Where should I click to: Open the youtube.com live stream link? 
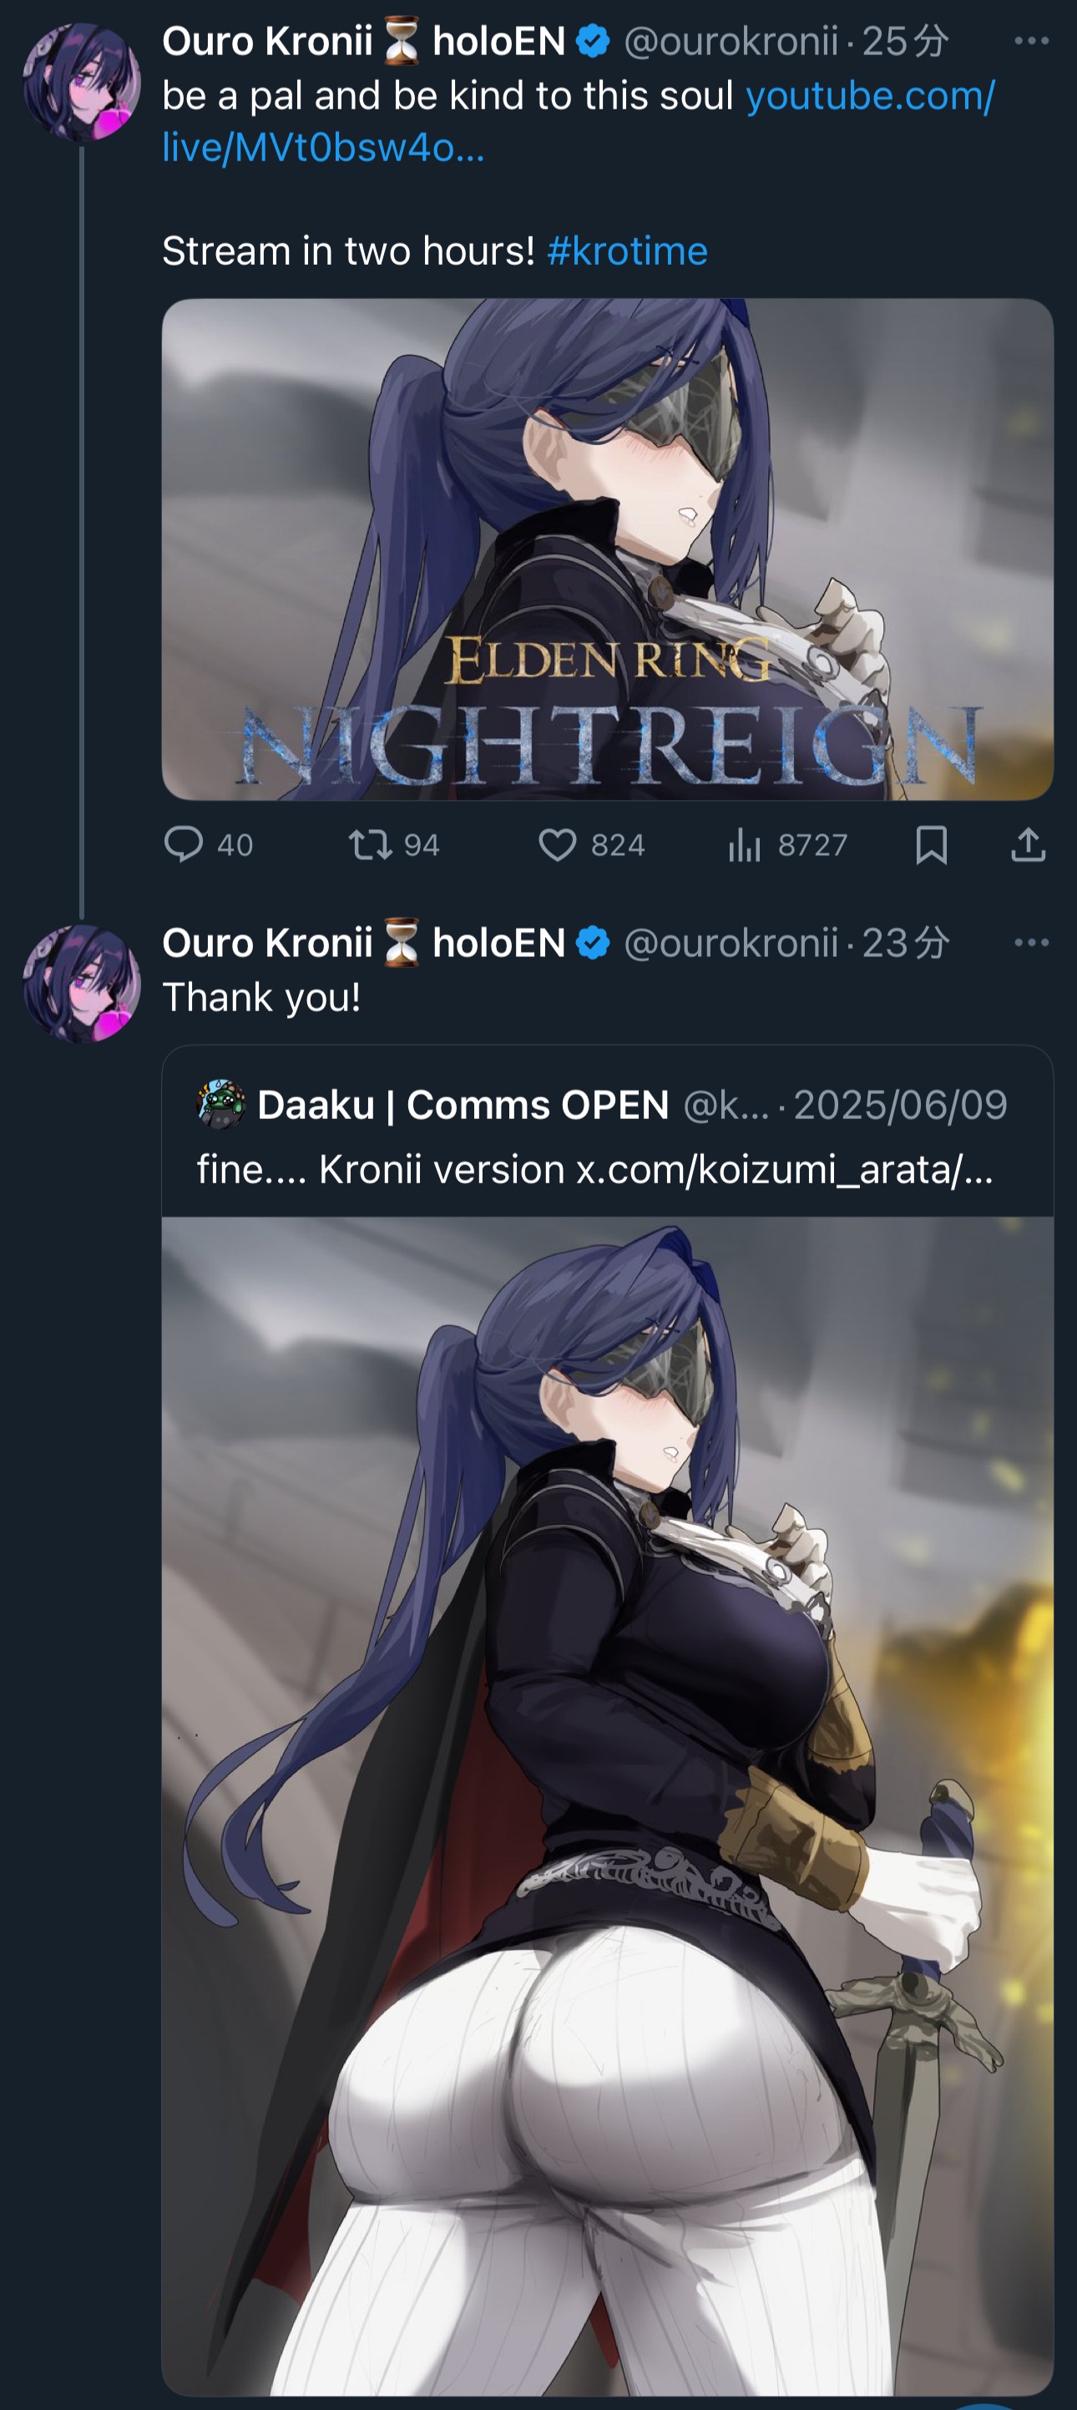(x=579, y=121)
